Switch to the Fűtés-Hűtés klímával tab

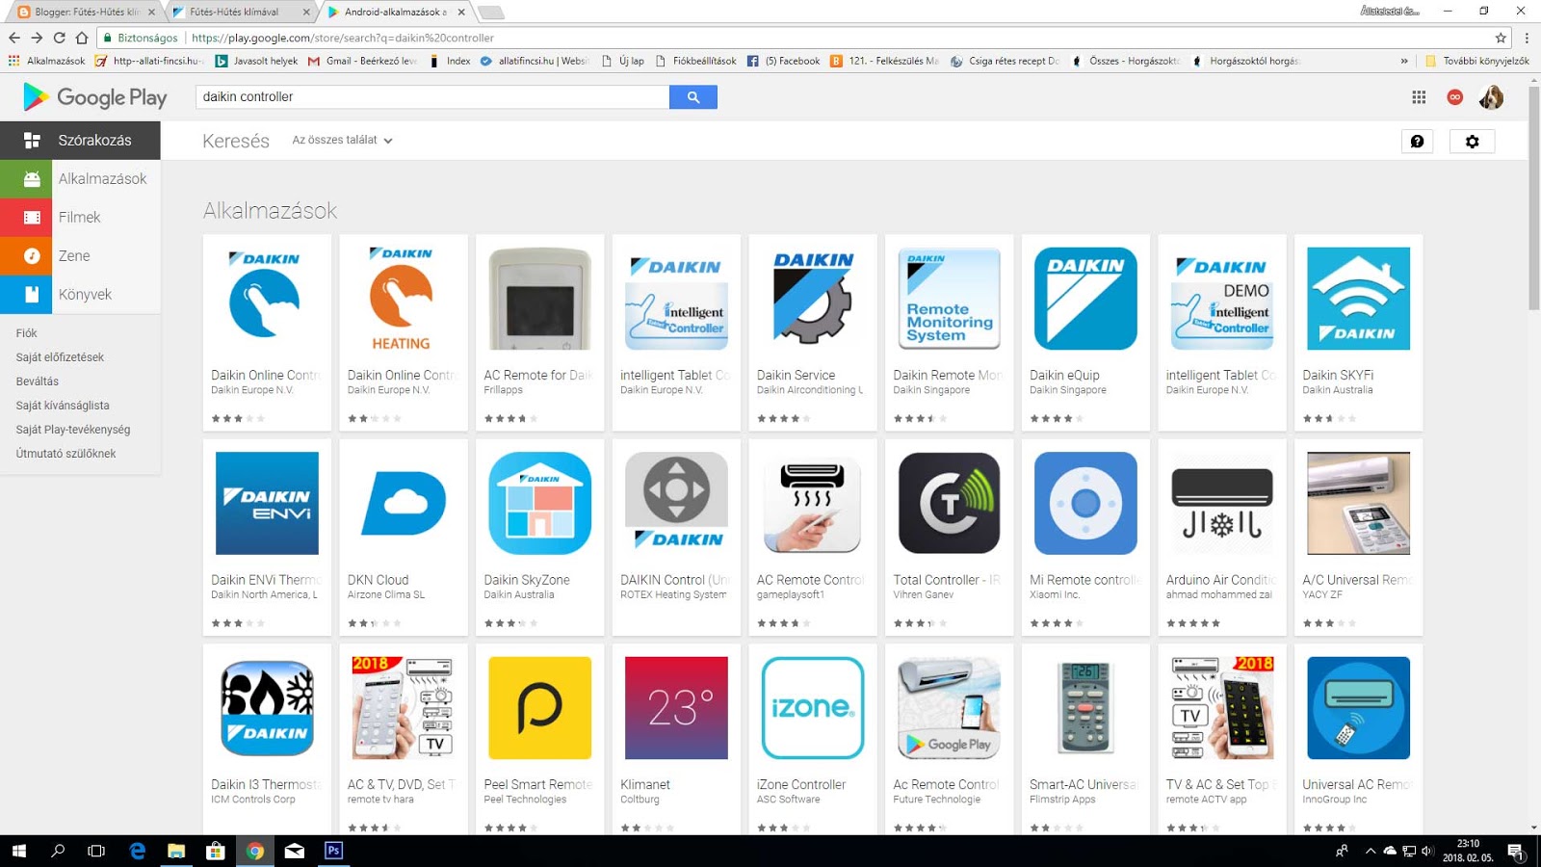pos(239,12)
